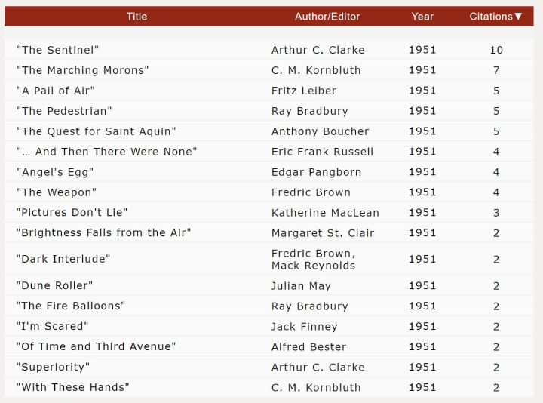Open "Of Time and Third Avenue"
This screenshot has width=543, height=403.
point(97,347)
